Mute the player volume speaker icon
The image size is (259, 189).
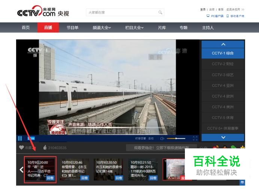[162, 139]
